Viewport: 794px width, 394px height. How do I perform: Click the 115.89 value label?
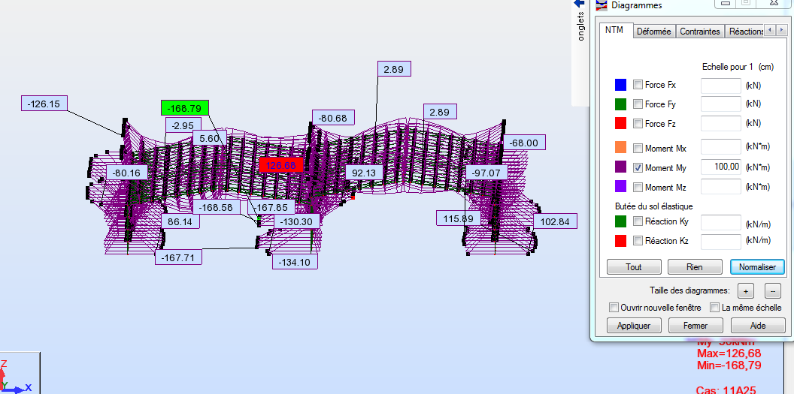pos(458,218)
